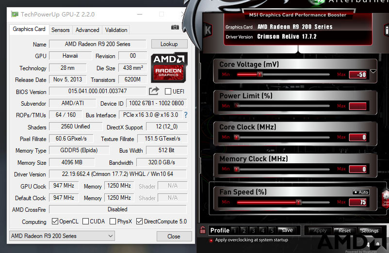389x253 pixels.
Task: Click the Afterburner info button on the right edge
Action: point(386,30)
